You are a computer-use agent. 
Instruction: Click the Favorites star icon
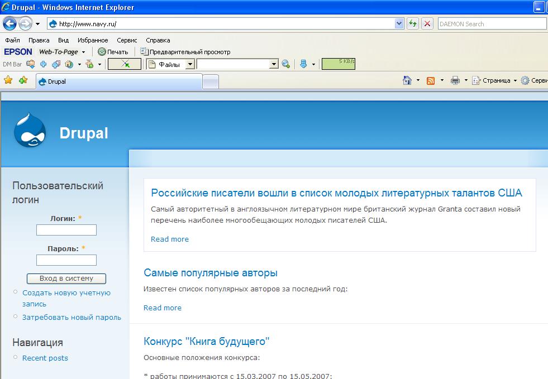tap(8, 80)
